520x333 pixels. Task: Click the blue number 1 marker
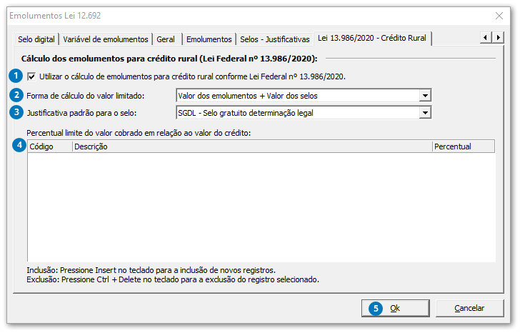[15, 76]
